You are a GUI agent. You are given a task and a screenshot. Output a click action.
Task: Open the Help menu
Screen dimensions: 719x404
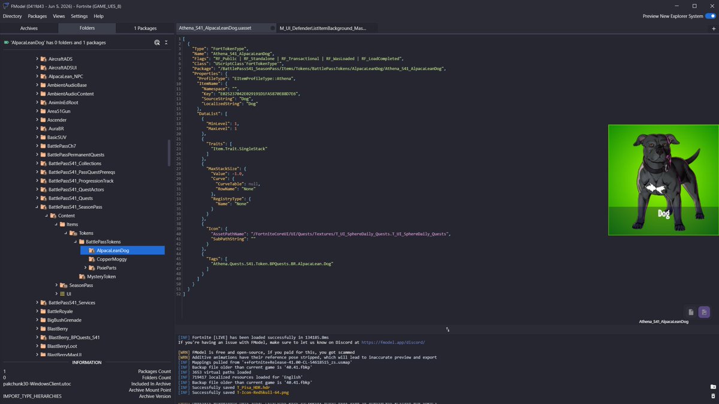pos(98,16)
